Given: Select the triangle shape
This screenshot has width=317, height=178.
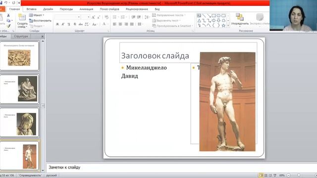Looking at the screenshot, I should (x=199, y=21).
